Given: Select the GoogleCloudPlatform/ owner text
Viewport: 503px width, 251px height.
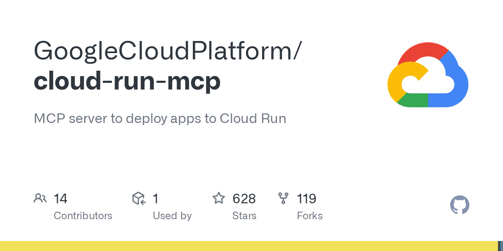Looking at the screenshot, I should 167,51.
